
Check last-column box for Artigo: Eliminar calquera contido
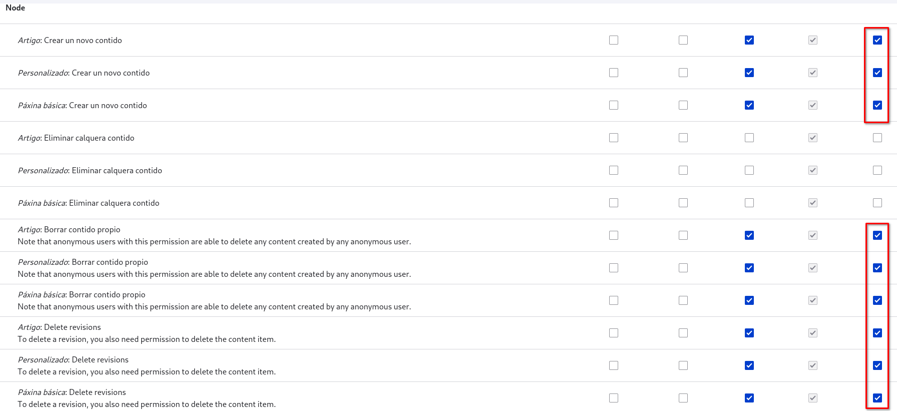[x=877, y=138]
